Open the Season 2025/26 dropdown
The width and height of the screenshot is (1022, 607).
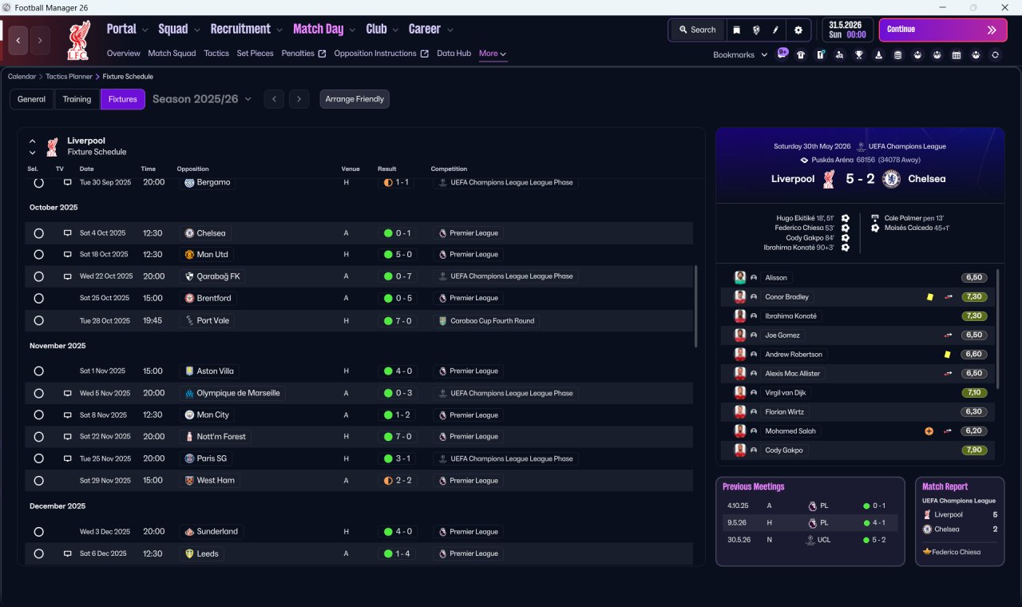[202, 99]
